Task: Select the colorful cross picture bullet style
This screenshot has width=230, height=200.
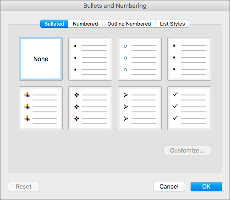Action: click(x=41, y=108)
